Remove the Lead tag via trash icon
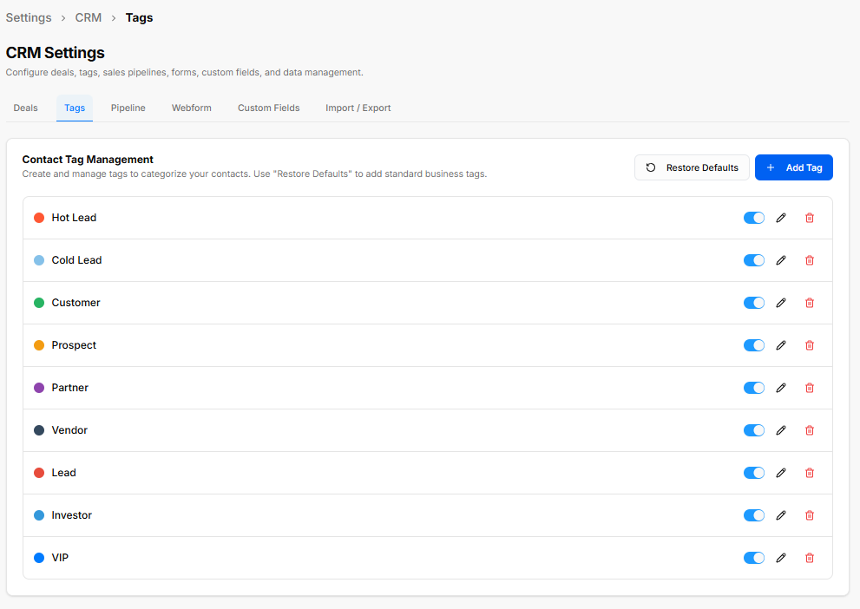 (810, 473)
